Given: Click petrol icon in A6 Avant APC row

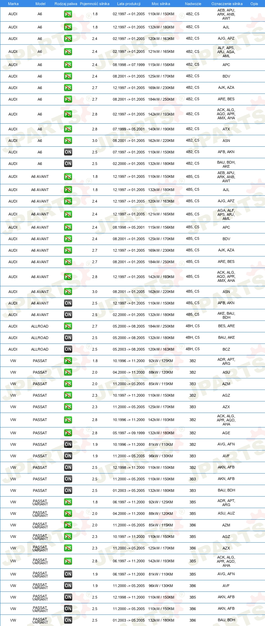Looking at the screenshot, I should click(x=68, y=227).
